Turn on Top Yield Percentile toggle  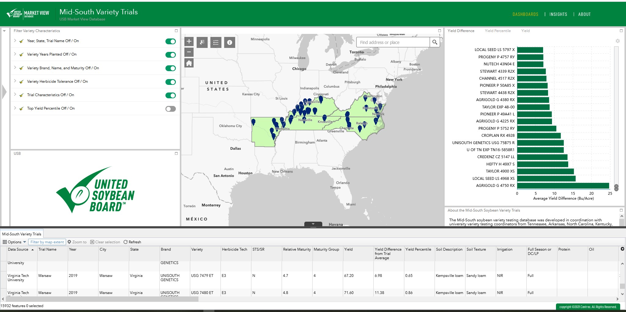pyautogui.click(x=171, y=109)
